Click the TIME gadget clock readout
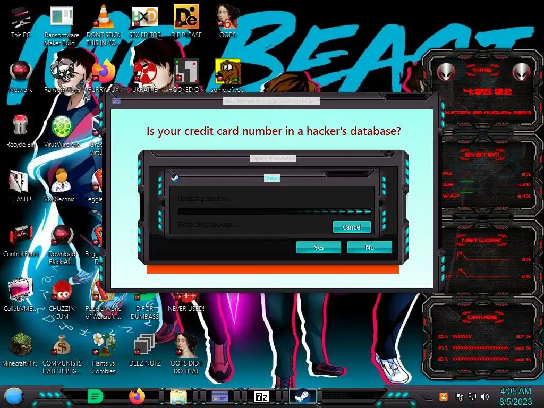 click(x=488, y=91)
